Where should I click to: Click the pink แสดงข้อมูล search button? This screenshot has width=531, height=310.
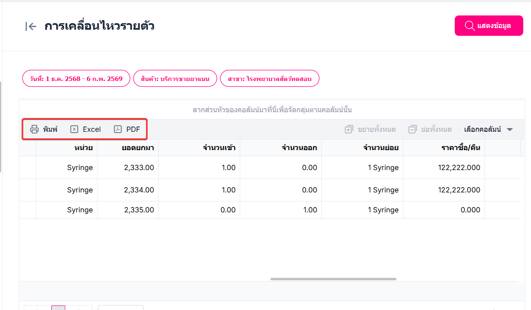pos(489,26)
